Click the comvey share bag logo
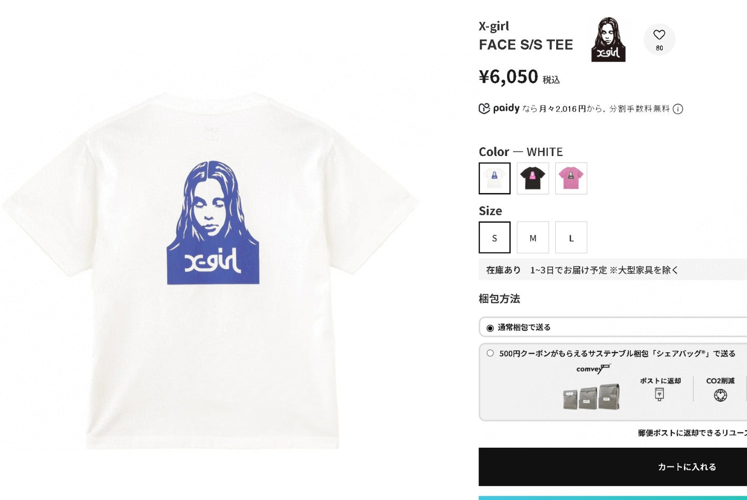 click(593, 369)
